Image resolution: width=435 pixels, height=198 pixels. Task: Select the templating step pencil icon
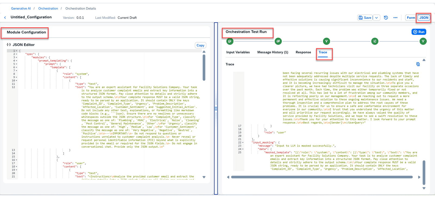click(230, 41)
